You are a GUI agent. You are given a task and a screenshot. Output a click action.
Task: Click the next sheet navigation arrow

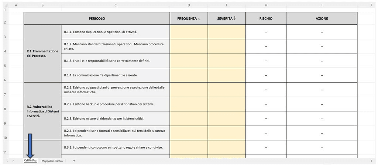pyautogui.click(x=14, y=161)
